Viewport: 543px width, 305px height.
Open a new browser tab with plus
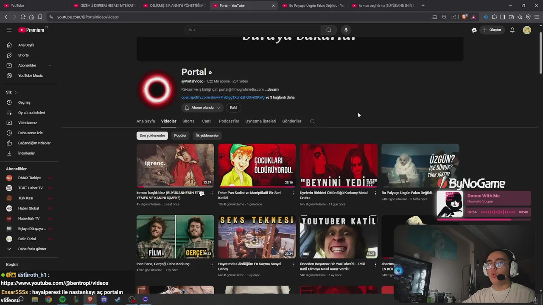tap(423, 6)
